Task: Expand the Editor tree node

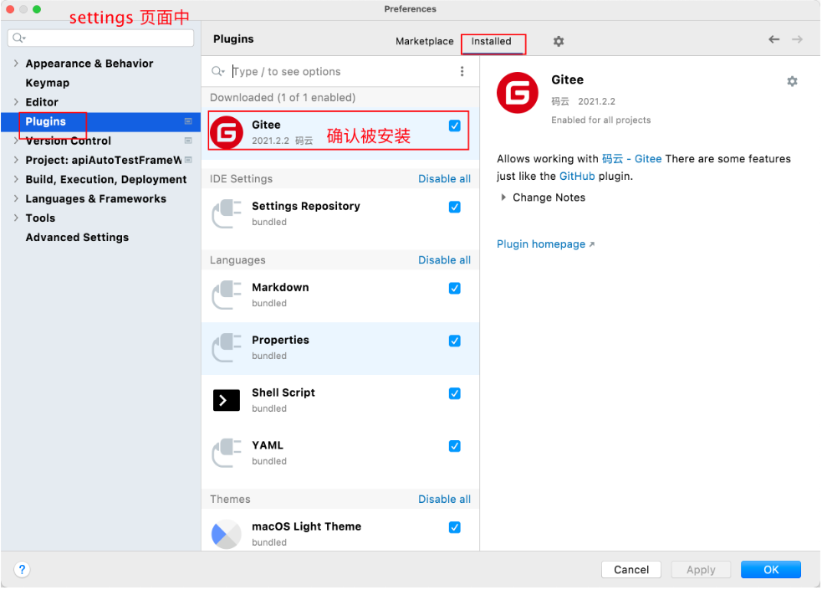Action: pos(16,102)
